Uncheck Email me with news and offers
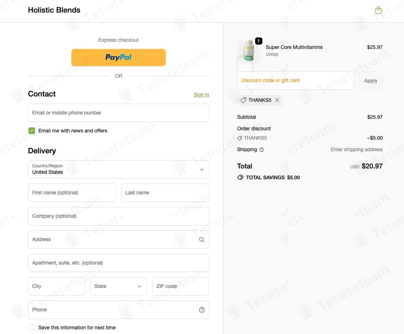The image size is (404, 334). [x=32, y=131]
